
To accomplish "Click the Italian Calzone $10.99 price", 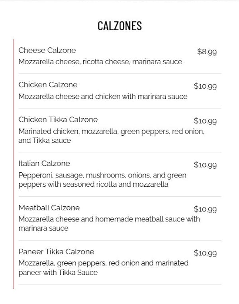I will pyautogui.click(x=205, y=165).
